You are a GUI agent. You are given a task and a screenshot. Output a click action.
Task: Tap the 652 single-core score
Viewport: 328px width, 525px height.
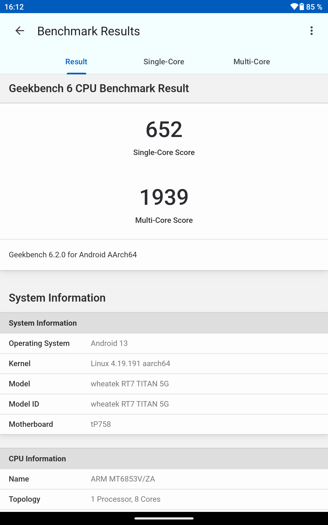(x=164, y=130)
